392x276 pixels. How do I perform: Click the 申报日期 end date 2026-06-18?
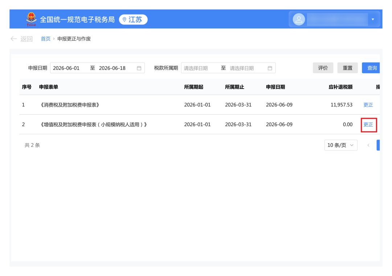click(112, 68)
